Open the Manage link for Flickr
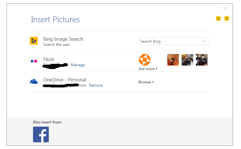 click(x=78, y=65)
